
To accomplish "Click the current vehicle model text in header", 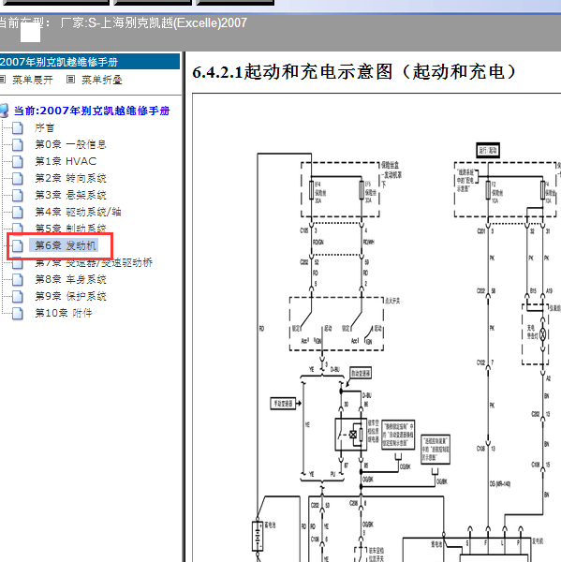I will point(124,23).
